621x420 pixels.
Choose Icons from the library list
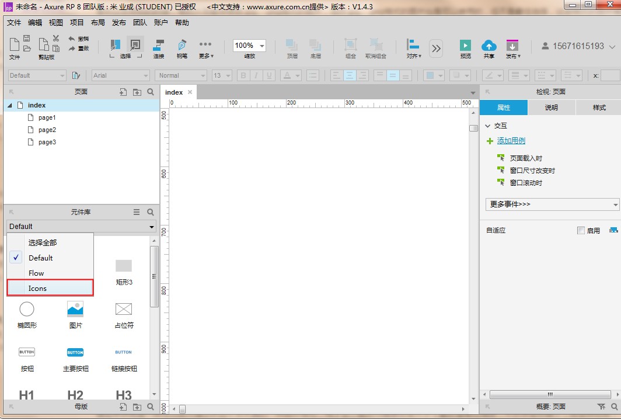tap(37, 288)
